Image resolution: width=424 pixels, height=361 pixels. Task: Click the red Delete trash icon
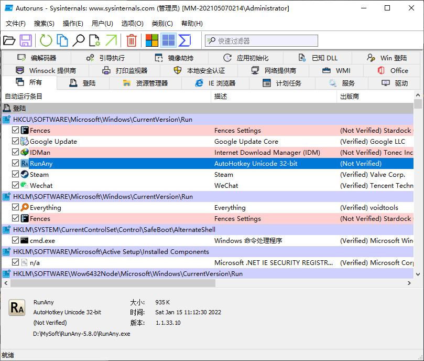(x=132, y=40)
